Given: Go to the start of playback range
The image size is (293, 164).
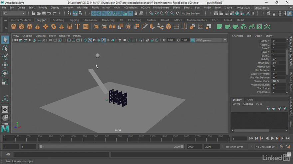Looking at the screenshot, I should click(x=251, y=138).
